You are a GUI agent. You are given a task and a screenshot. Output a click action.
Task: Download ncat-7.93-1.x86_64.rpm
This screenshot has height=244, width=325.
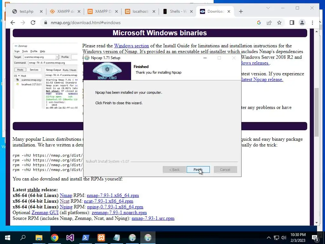point(109,201)
